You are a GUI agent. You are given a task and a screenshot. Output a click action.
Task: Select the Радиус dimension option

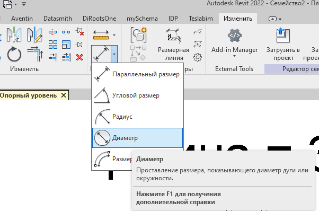137,117
